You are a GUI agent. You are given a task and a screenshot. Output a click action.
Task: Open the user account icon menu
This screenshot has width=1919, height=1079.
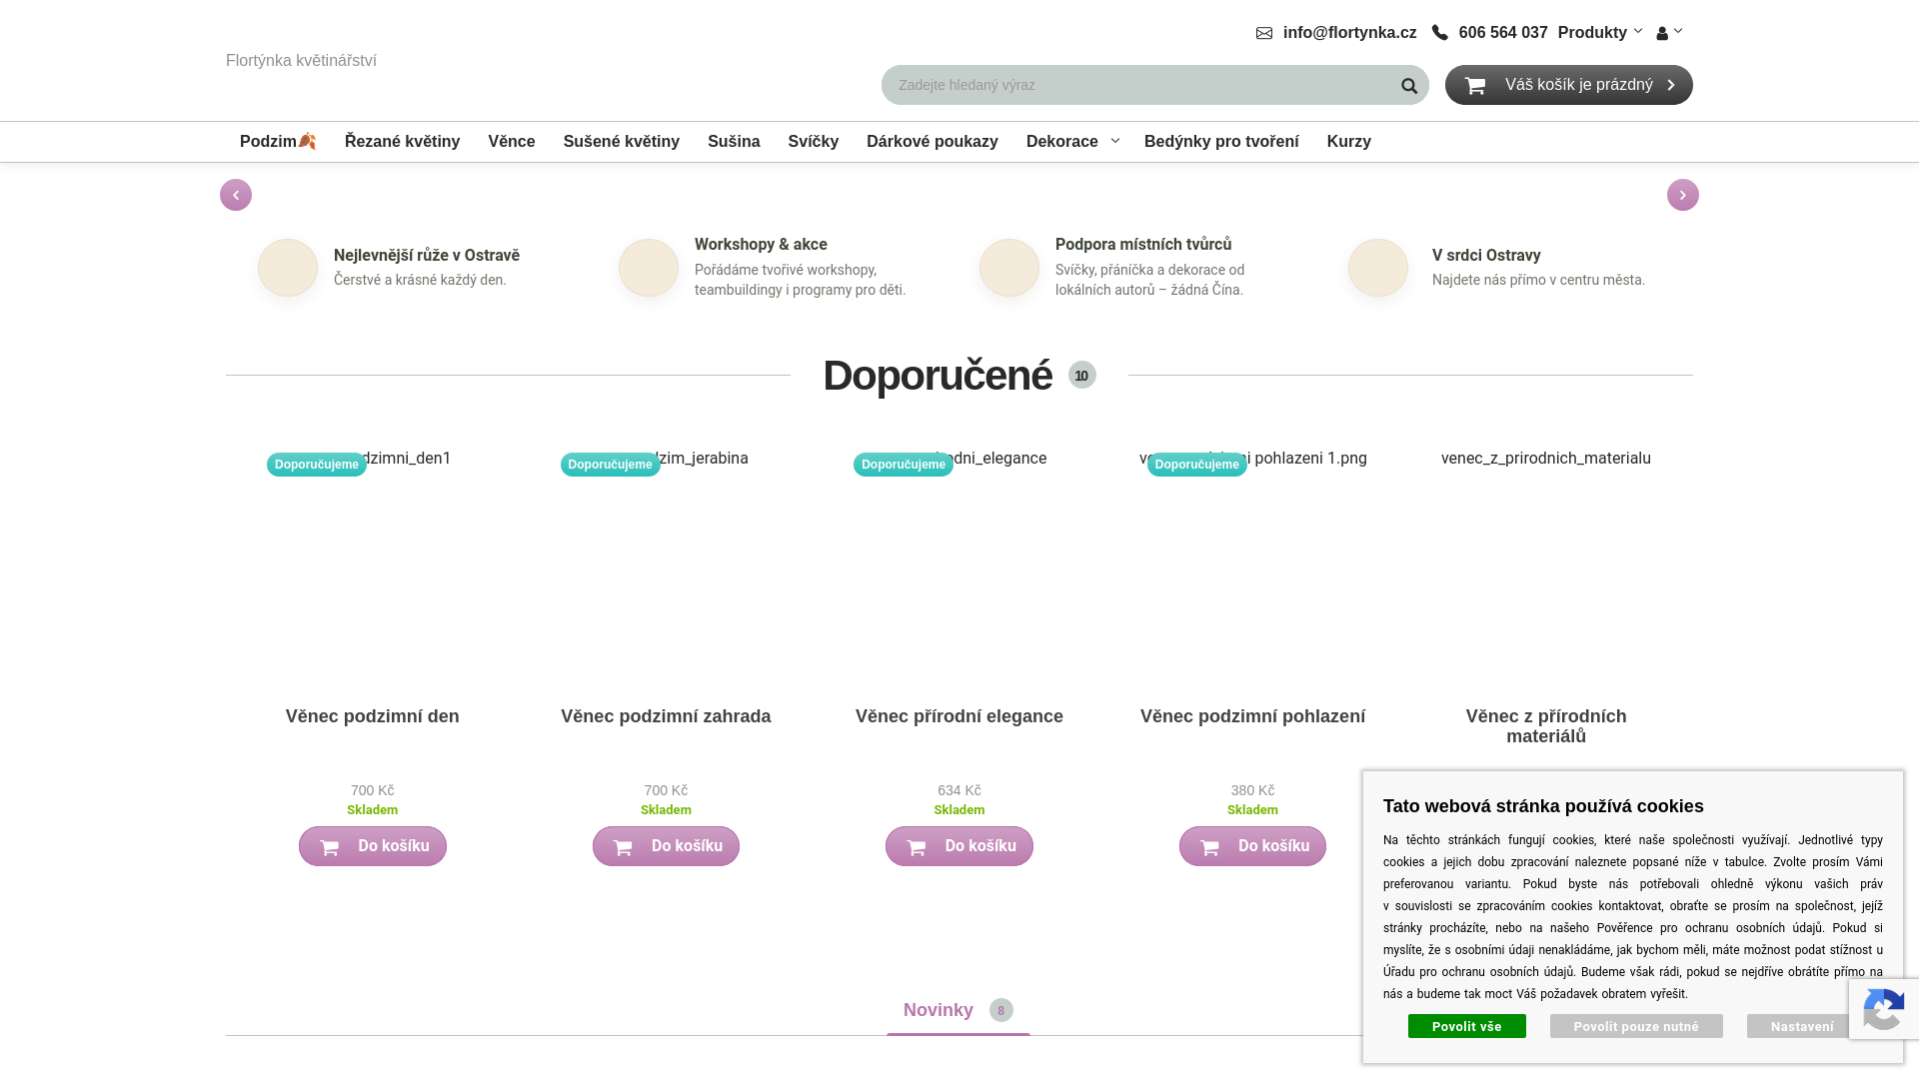(x=1668, y=33)
